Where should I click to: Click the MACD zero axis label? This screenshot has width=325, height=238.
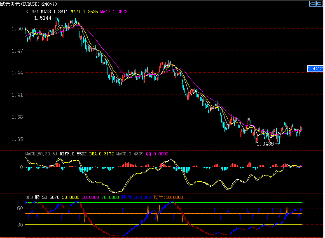[x=21, y=167]
